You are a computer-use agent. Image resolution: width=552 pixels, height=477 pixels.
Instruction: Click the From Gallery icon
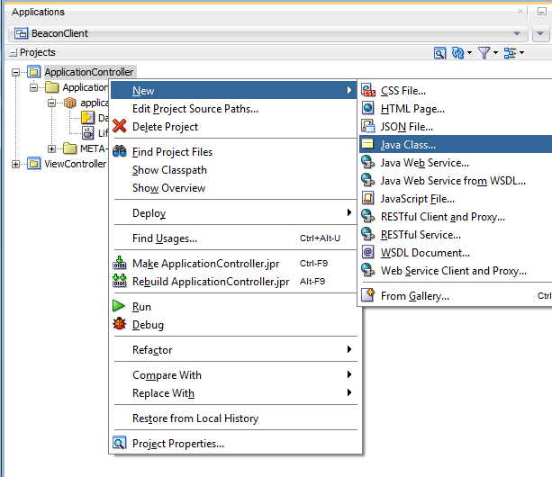coord(368,295)
